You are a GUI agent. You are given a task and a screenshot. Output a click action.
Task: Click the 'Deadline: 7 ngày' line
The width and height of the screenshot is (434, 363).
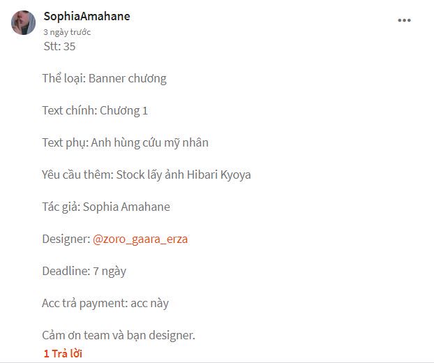coord(84,271)
